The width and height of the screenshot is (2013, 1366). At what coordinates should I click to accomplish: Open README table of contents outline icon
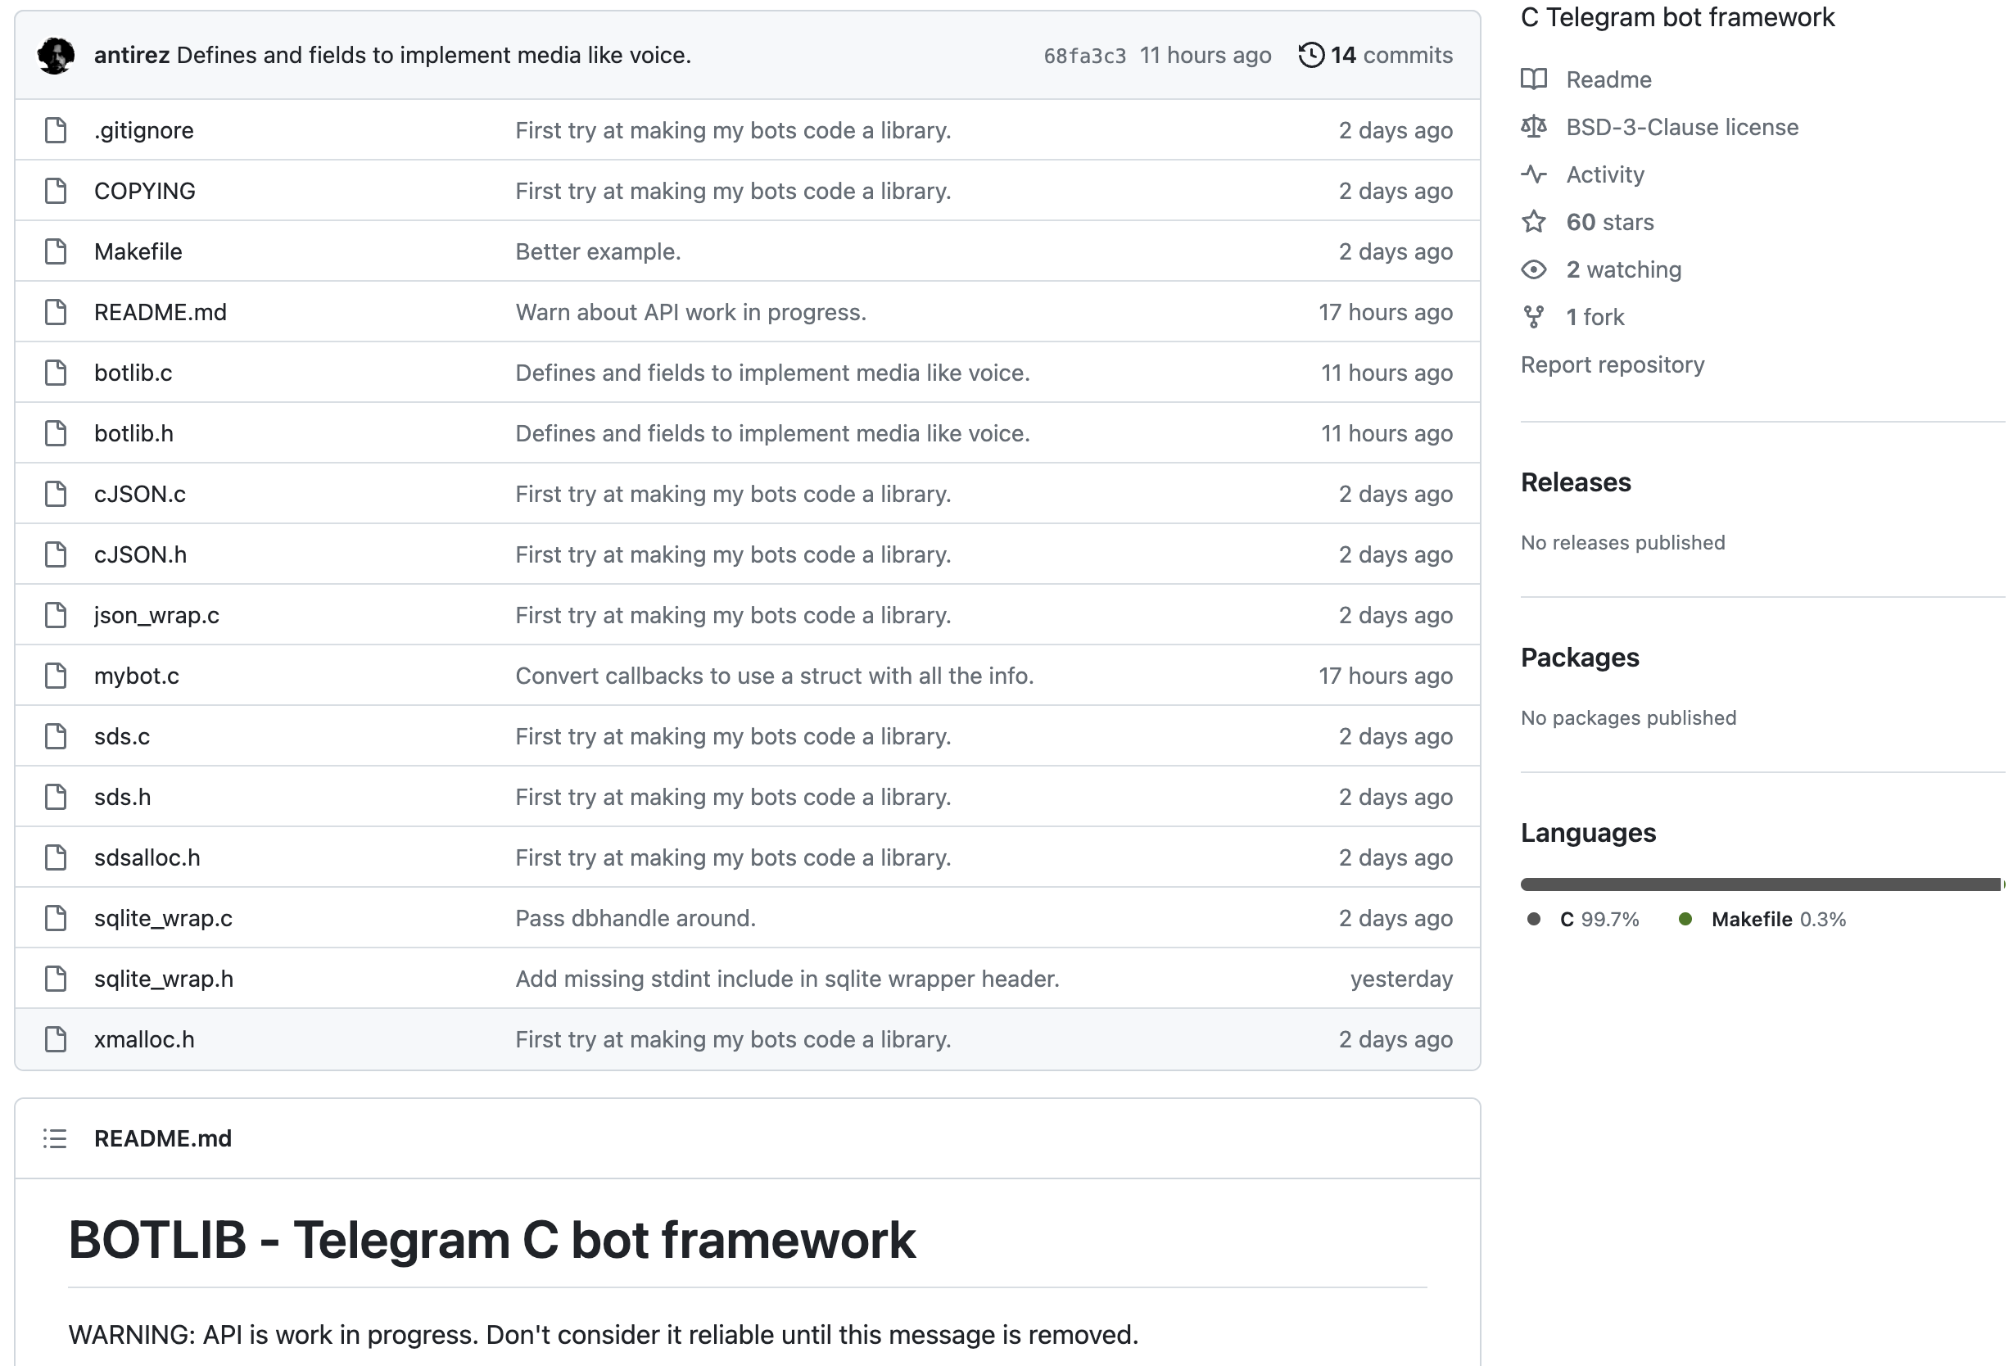pos(54,1138)
